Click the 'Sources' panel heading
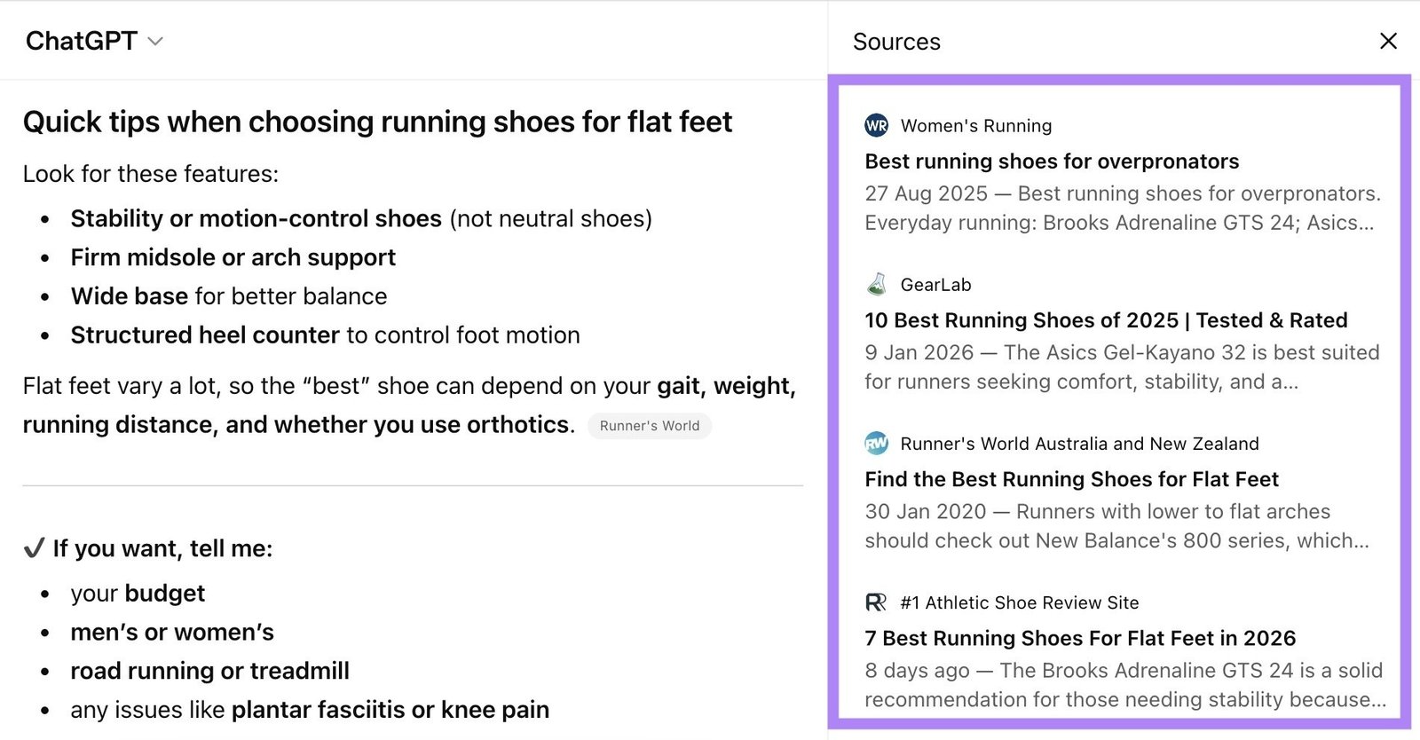Viewport: 1420px width, 740px height. [896, 42]
